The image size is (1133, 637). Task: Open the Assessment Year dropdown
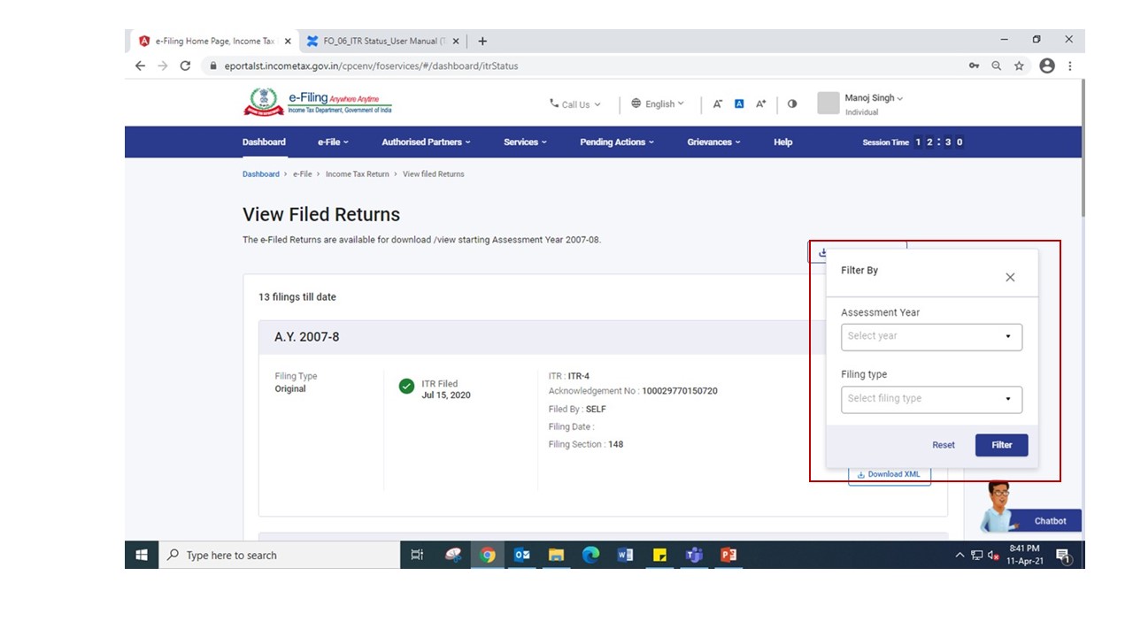click(931, 336)
